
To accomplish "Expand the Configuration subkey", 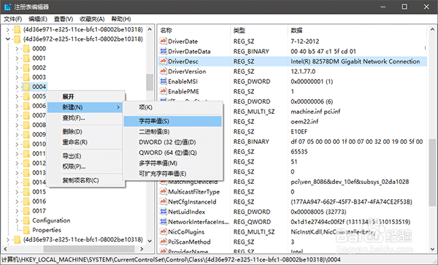I will (x=17, y=220).
